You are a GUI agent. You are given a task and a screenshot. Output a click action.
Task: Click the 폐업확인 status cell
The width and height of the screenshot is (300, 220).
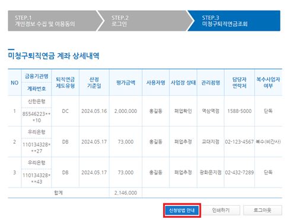[183, 111]
